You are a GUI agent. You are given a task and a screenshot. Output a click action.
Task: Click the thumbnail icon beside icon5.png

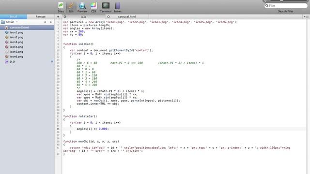7,52
